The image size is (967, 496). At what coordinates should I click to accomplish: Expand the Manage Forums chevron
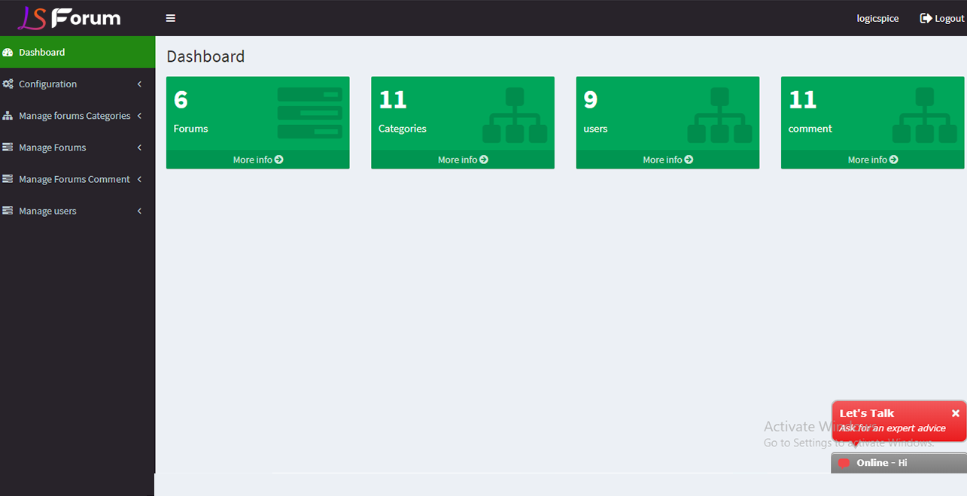tap(139, 147)
